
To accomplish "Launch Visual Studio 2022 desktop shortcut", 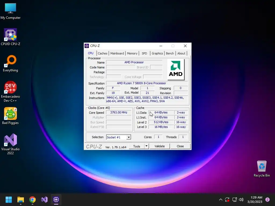I will (10, 144).
